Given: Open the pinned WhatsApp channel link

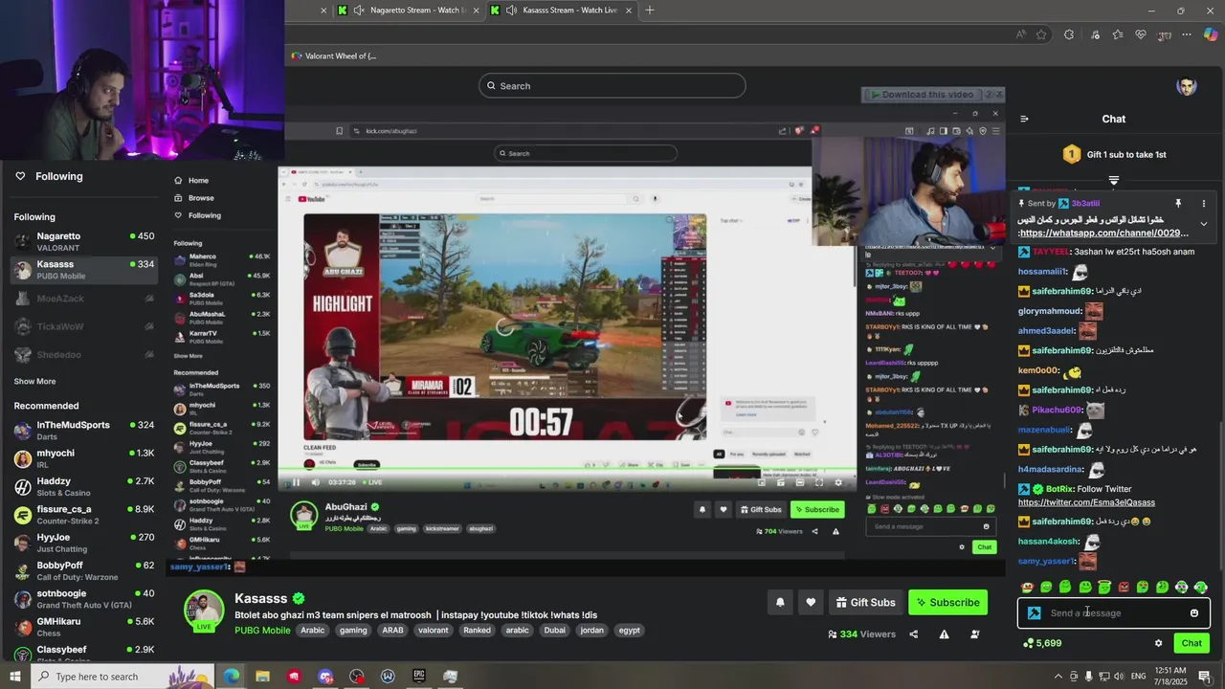Looking at the screenshot, I should point(1103,233).
